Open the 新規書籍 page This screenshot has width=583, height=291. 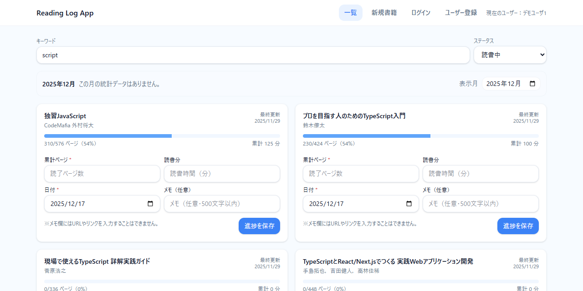(384, 13)
